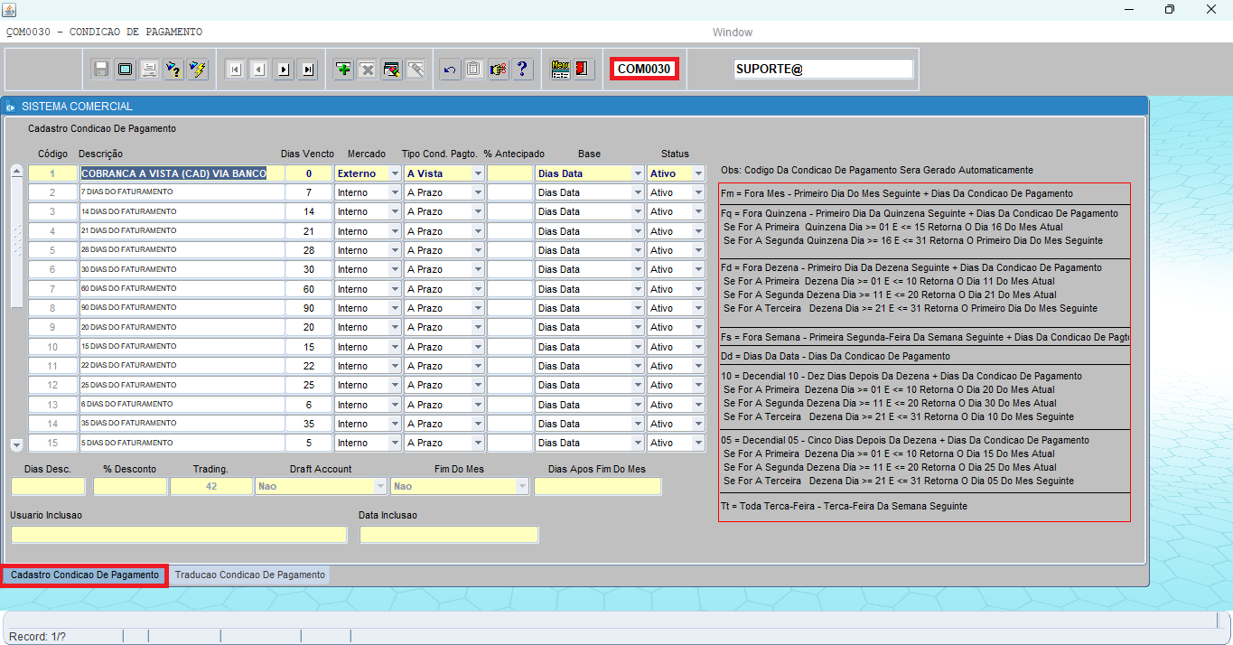Open the A Vista payment type dropdown

[x=478, y=173]
